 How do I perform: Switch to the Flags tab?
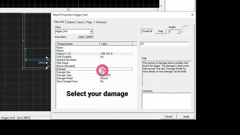pyautogui.click(x=89, y=22)
